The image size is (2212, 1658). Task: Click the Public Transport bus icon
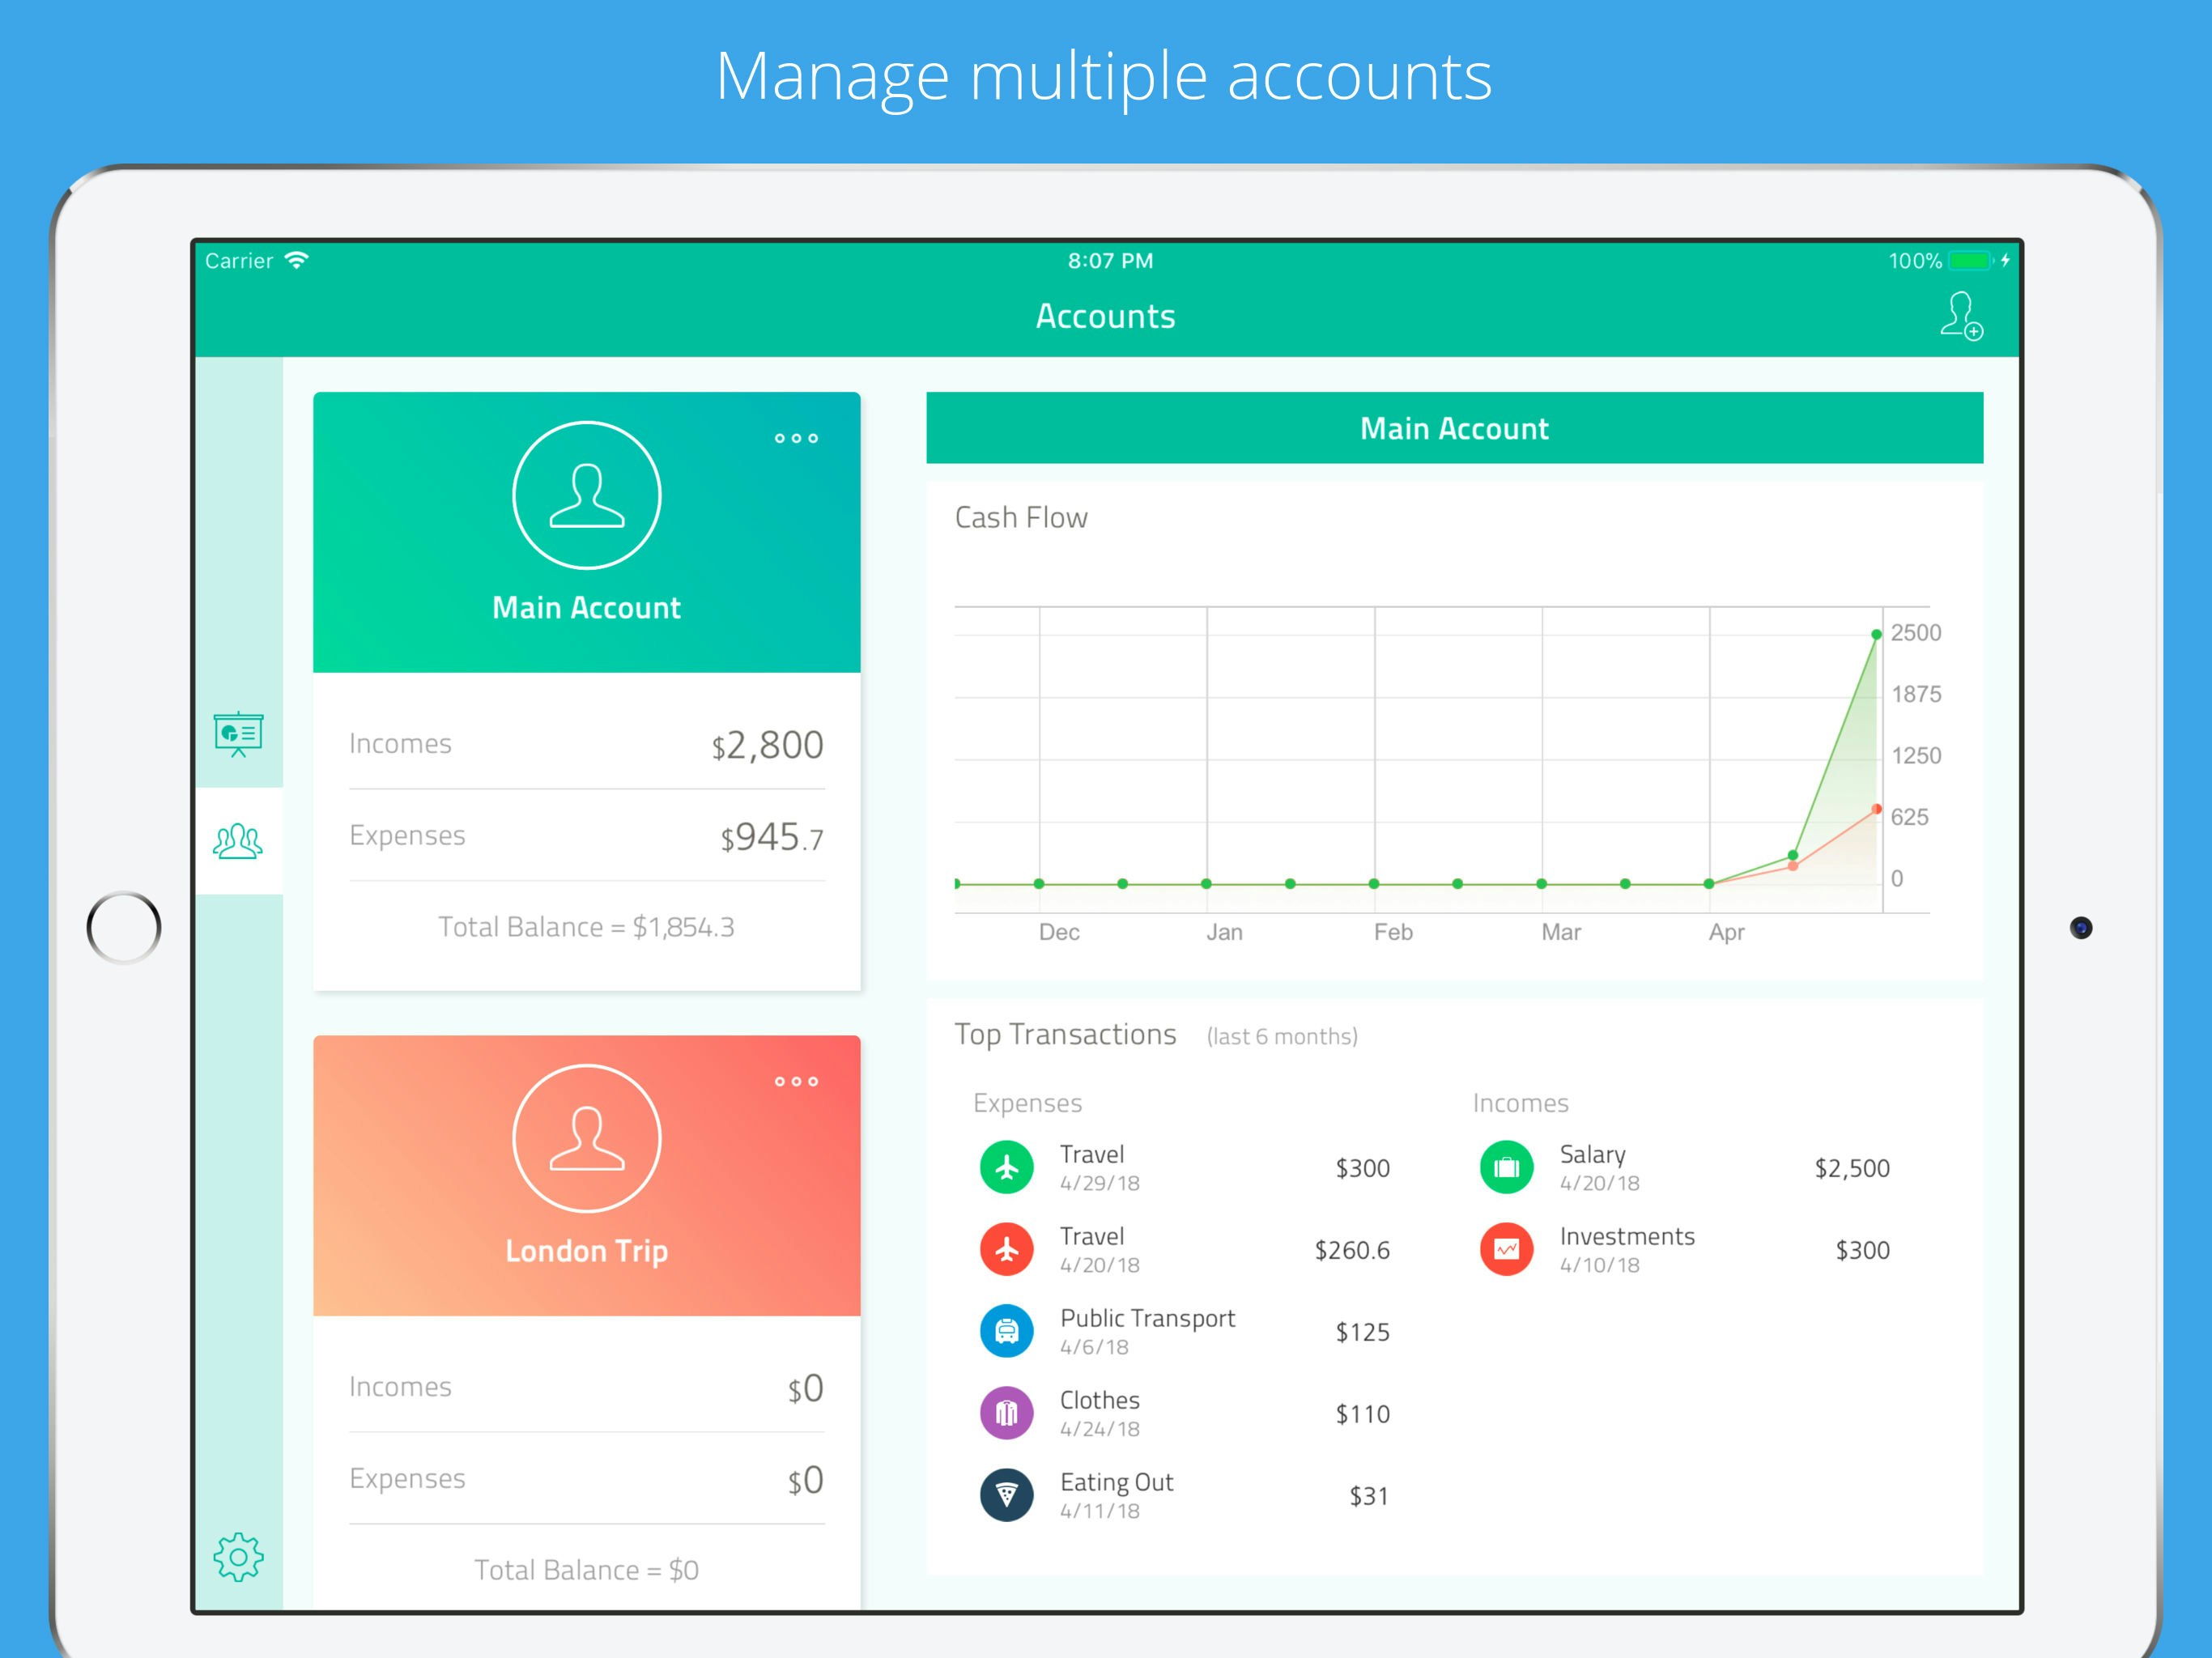pos(1006,1331)
